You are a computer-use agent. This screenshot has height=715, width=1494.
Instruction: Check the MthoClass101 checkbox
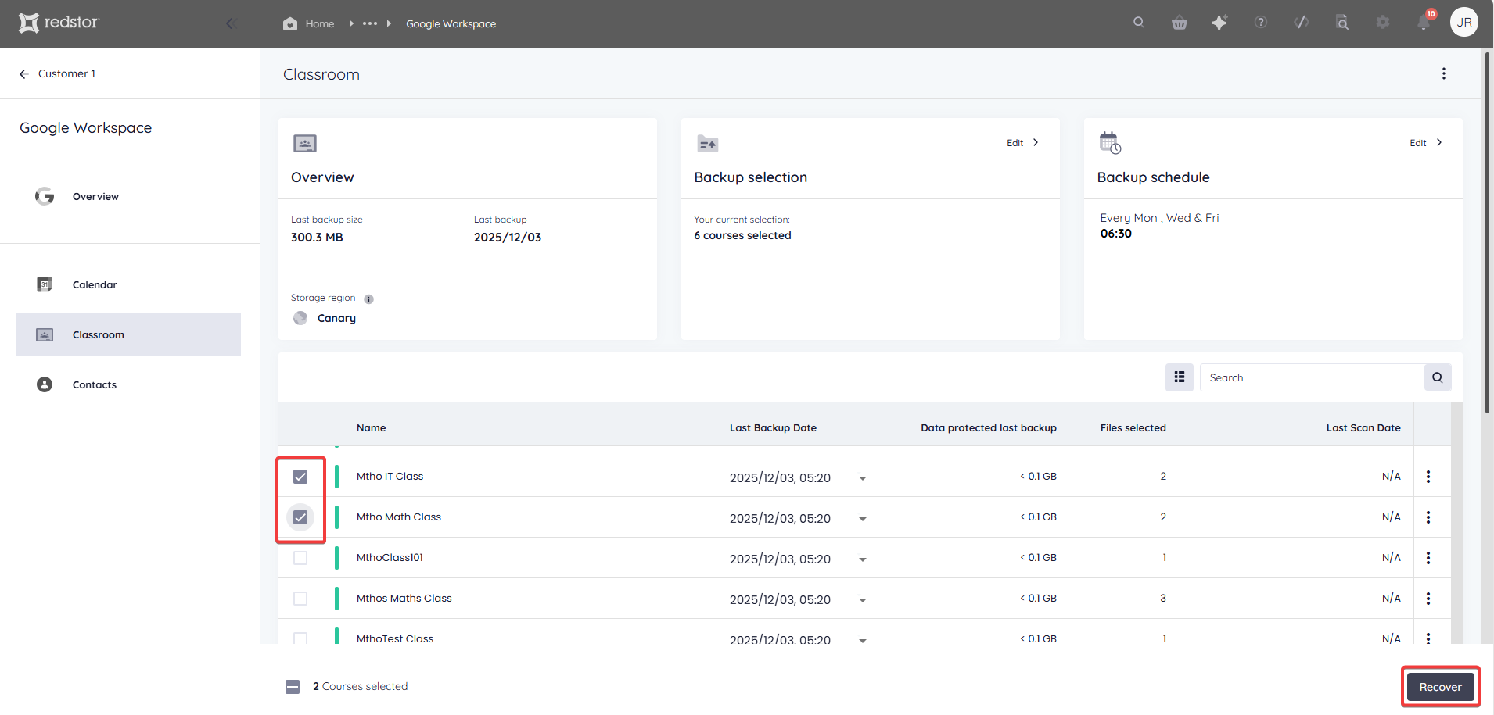click(300, 558)
